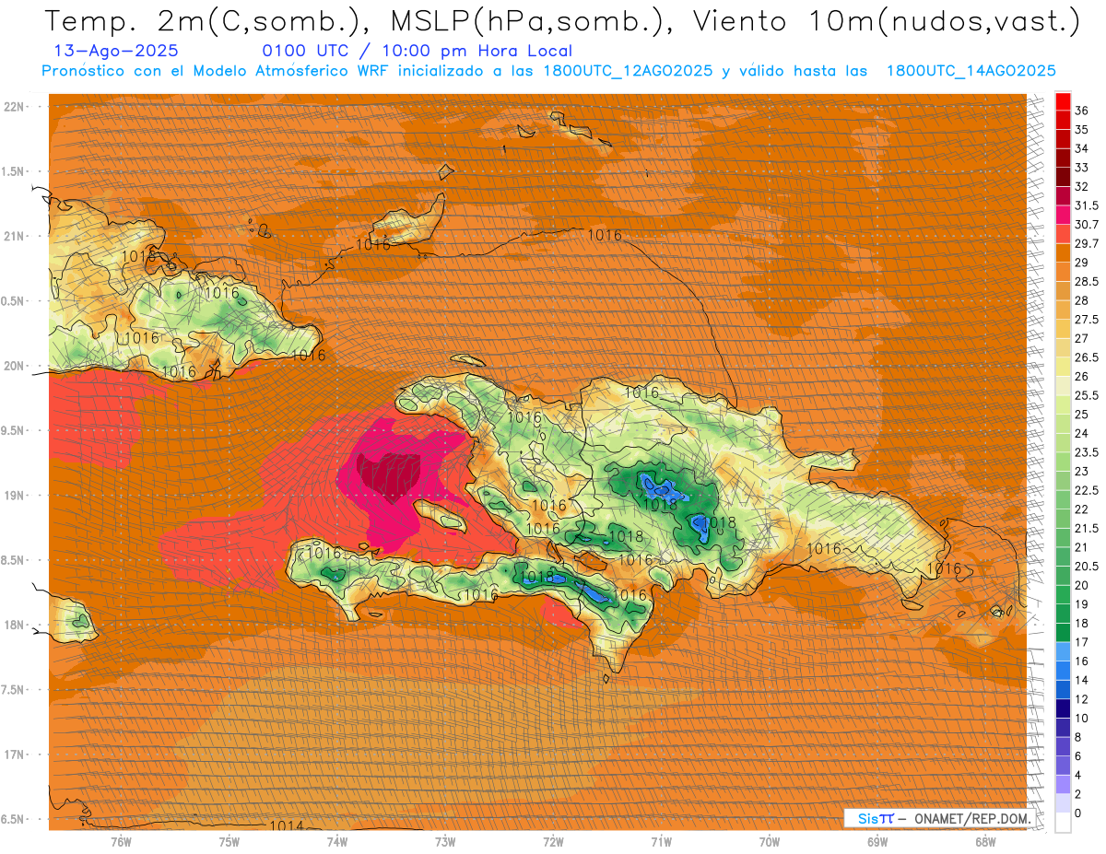Click the "1800UTC_14AGO2025" valid-until time text
The image size is (1106, 854).
[x=971, y=71]
